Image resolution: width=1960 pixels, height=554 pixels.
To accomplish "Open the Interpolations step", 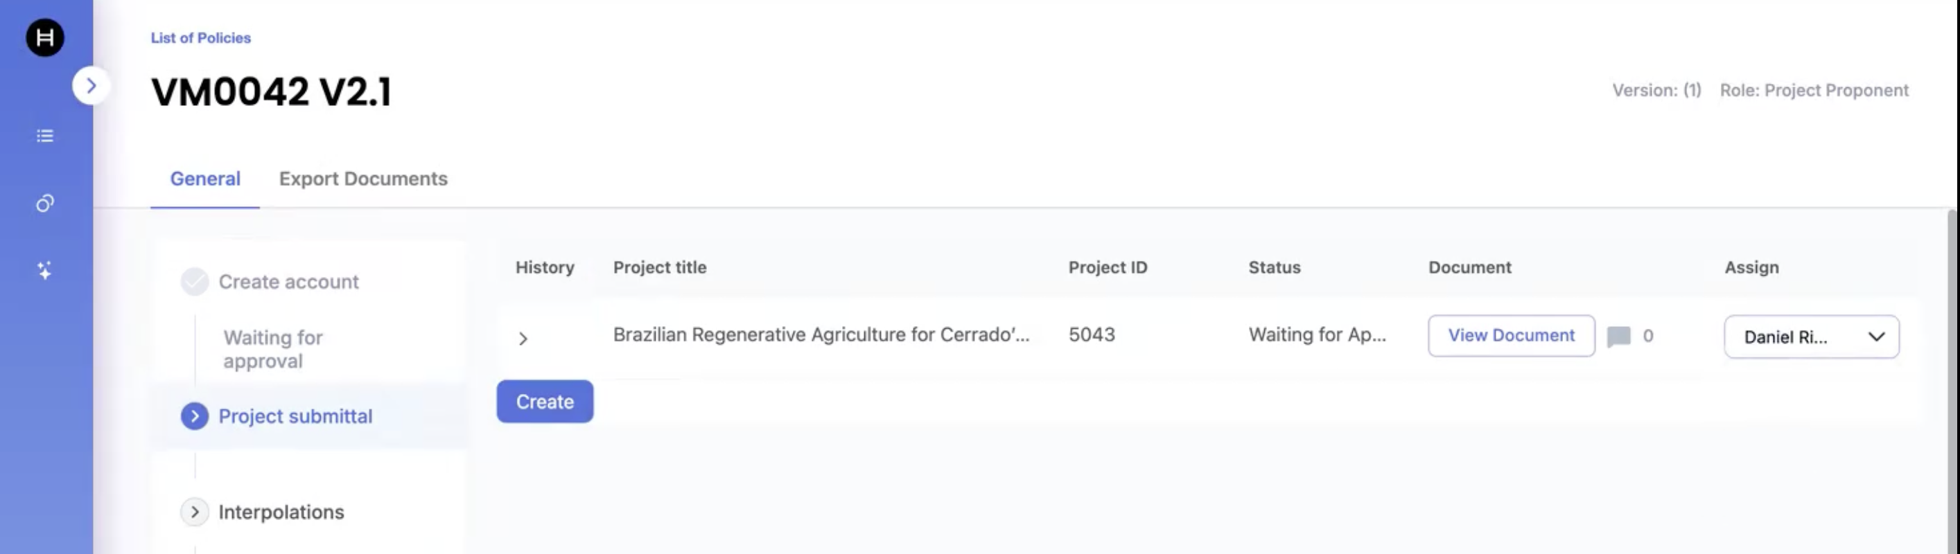I will pos(281,512).
